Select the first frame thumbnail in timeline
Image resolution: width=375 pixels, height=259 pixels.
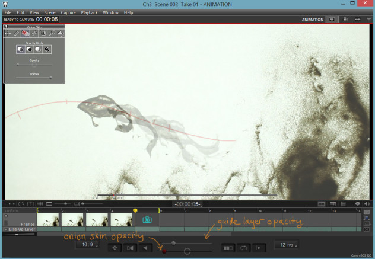47,219
